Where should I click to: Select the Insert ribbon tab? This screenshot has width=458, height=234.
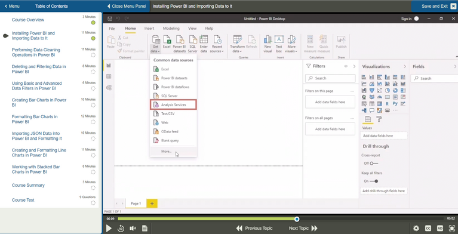tap(149, 29)
